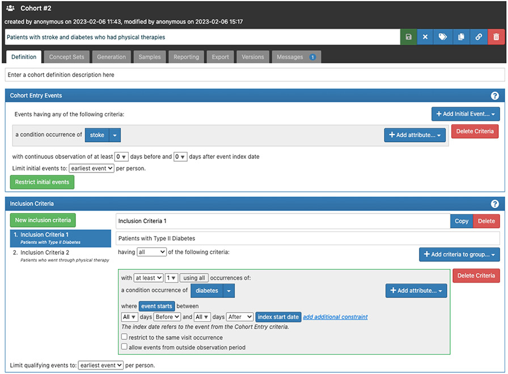This screenshot has width=508, height=374.
Task: Open help for Cohort Entry Events
Action: [x=495, y=96]
